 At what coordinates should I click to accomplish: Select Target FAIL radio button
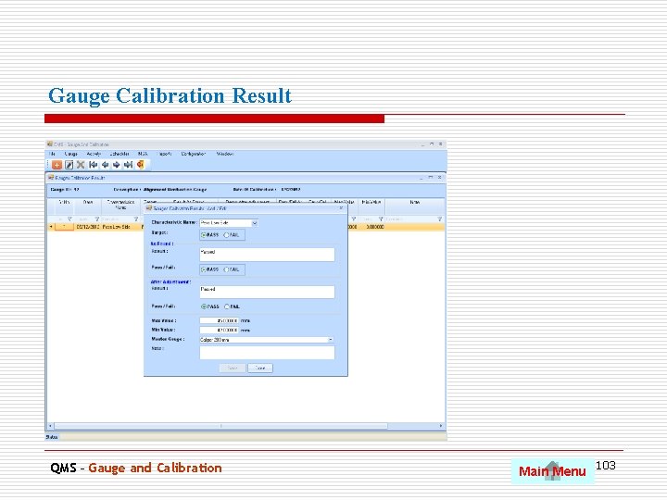[x=226, y=235]
